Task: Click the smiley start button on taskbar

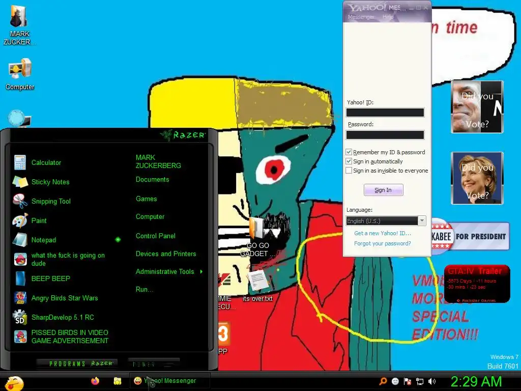Action: (x=14, y=383)
